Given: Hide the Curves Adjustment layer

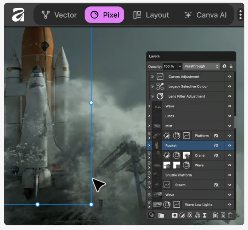Looking at the screenshot, I should click(x=230, y=76).
